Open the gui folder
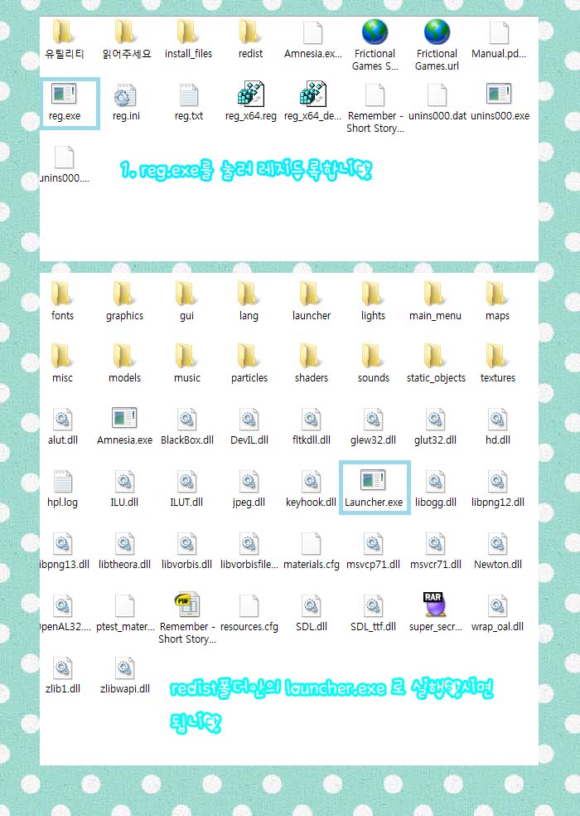 (x=186, y=294)
